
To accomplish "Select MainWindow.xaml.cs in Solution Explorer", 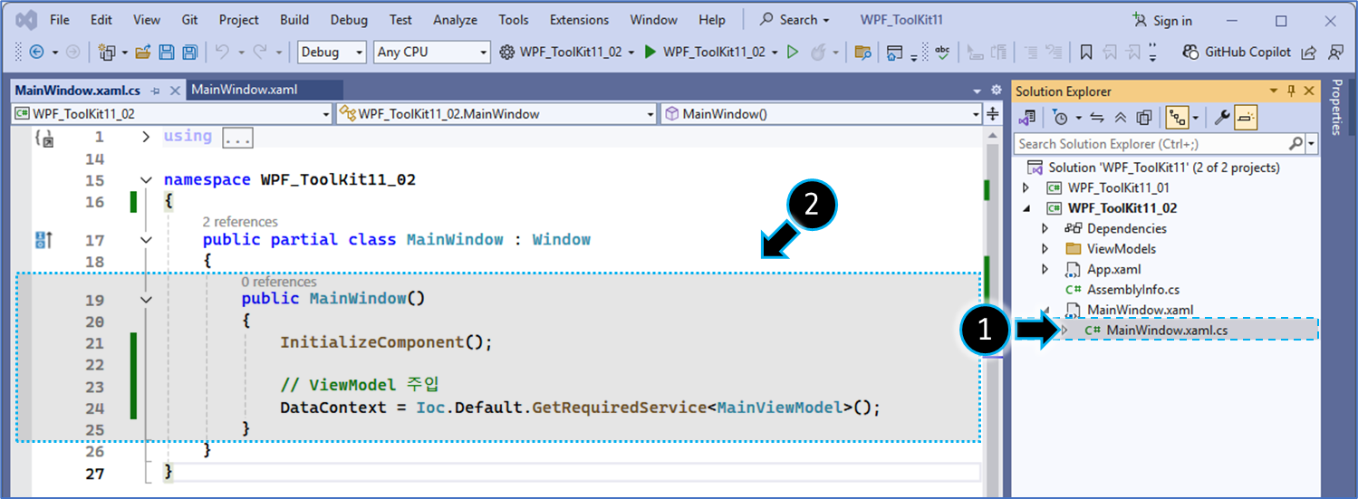I will (1167, 331).
